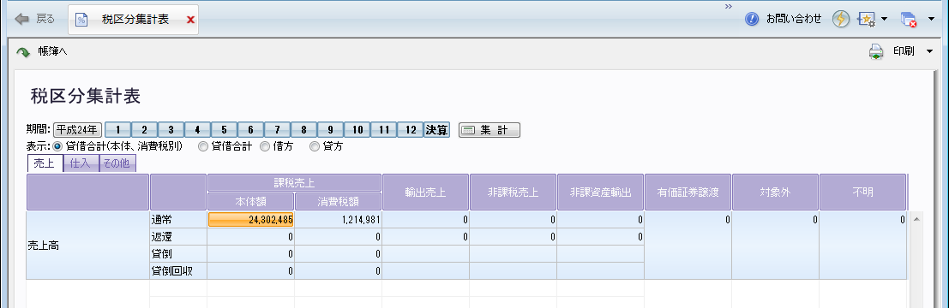Click the 印刷 button
Viewport: 949px width, 308px height.
pos(904,52)
